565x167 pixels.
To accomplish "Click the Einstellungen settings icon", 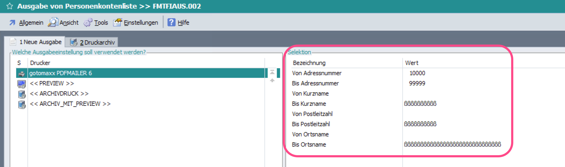I will point(117,22).
